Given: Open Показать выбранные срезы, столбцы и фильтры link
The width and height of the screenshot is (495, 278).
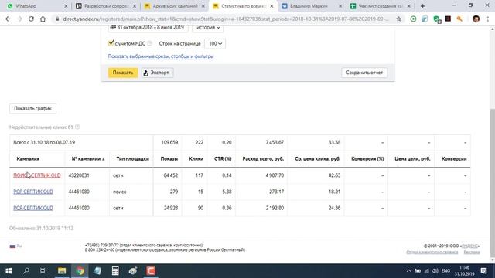Looking at the screenshot, I should point(161,56).
